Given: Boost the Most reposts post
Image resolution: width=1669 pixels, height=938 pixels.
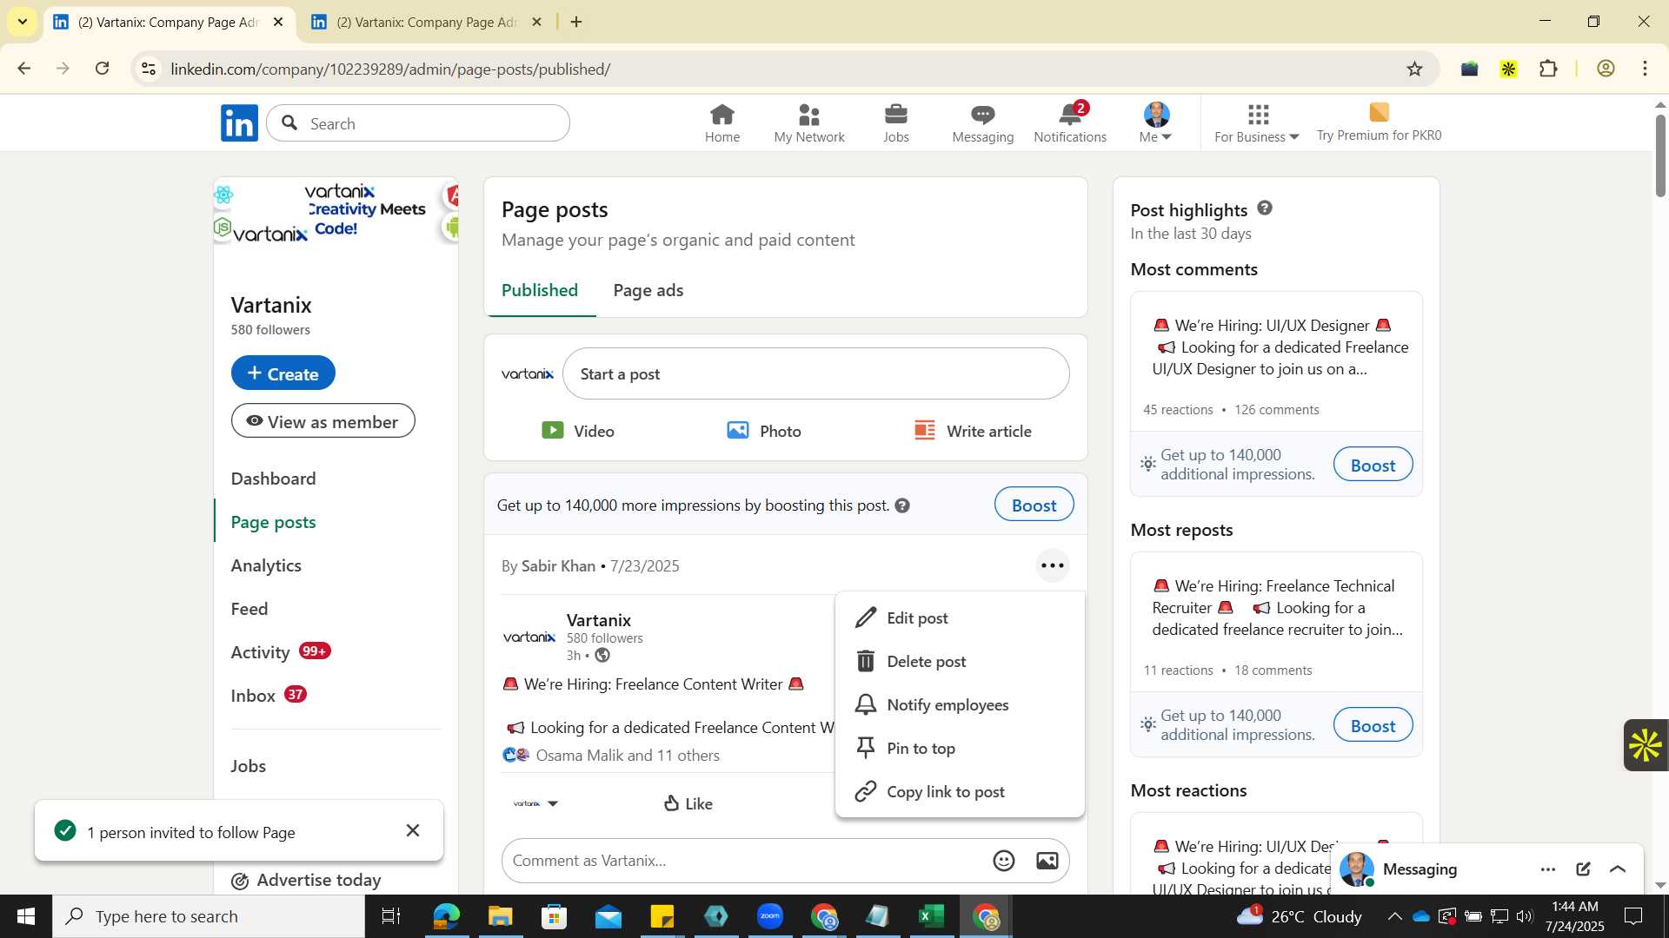Looking at the screenshot, I should pyautogui.click(x=1373, y=725).
